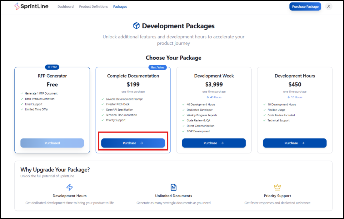Click Why Upgrade Your Package heading

click(x=55, y=170)
